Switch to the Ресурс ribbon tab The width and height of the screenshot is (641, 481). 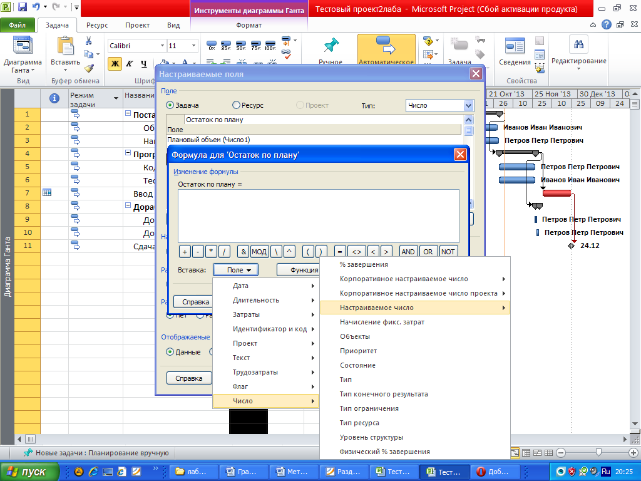(97, 25)
